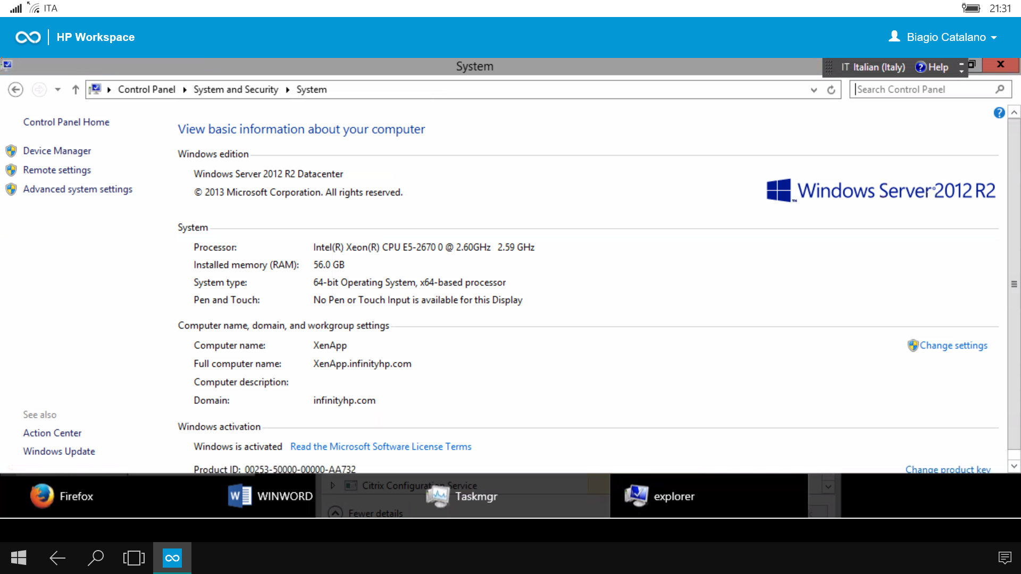The width and height of the screenshot is (1021, 574).
Task: Click Change settings link
Action: [953, 345]
